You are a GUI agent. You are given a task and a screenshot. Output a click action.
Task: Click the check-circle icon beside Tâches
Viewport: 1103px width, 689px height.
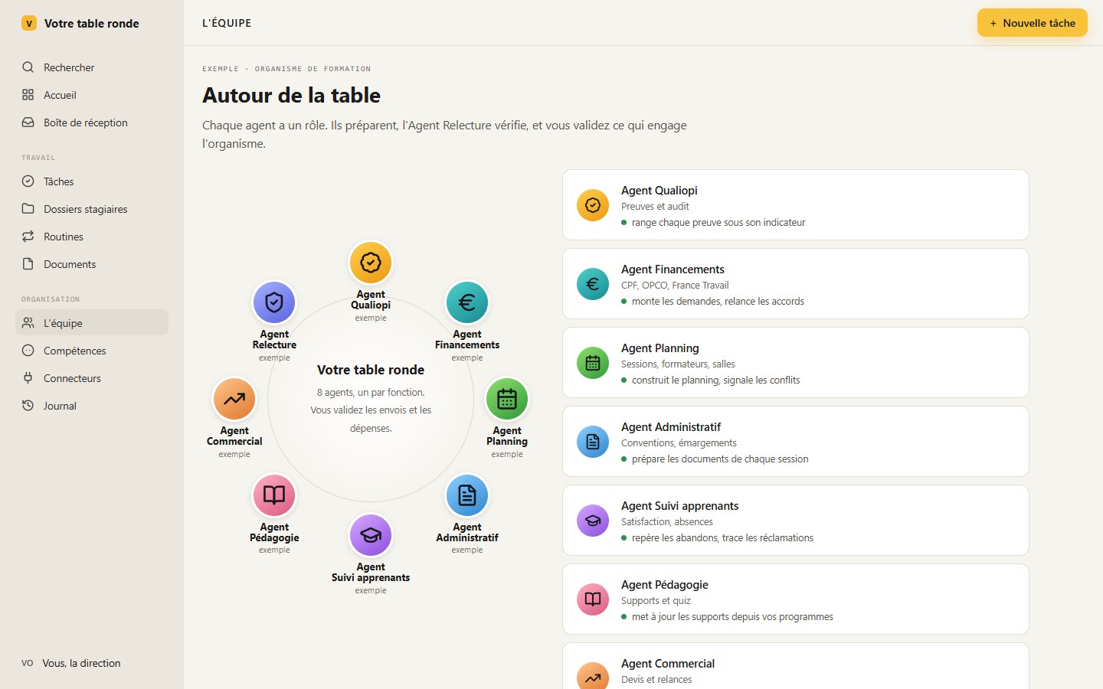[28, 181]
